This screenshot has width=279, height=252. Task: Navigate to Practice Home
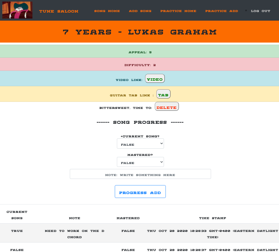pos(178,11)
